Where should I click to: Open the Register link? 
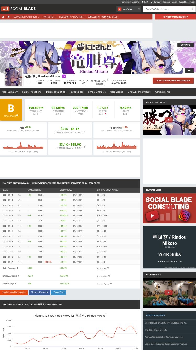coord(166,2)
